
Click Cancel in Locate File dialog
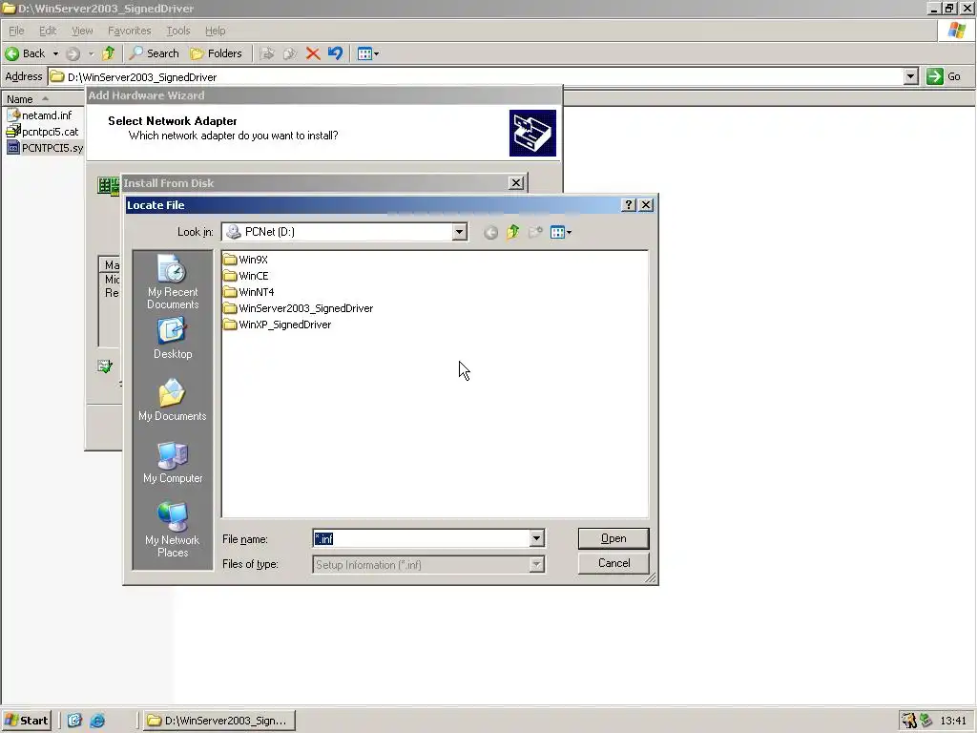(x=613, y=563)
